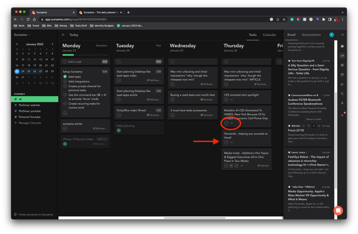This screenshot has height=234, width=358.
Task: Click the moon focus icon in right sidebar
Action: pyautogui.click(x=342, y=84)
